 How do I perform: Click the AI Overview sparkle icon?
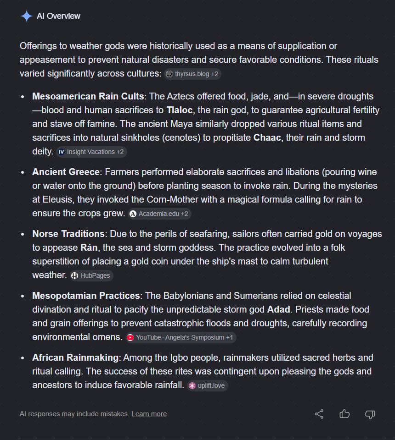point(27,16)
